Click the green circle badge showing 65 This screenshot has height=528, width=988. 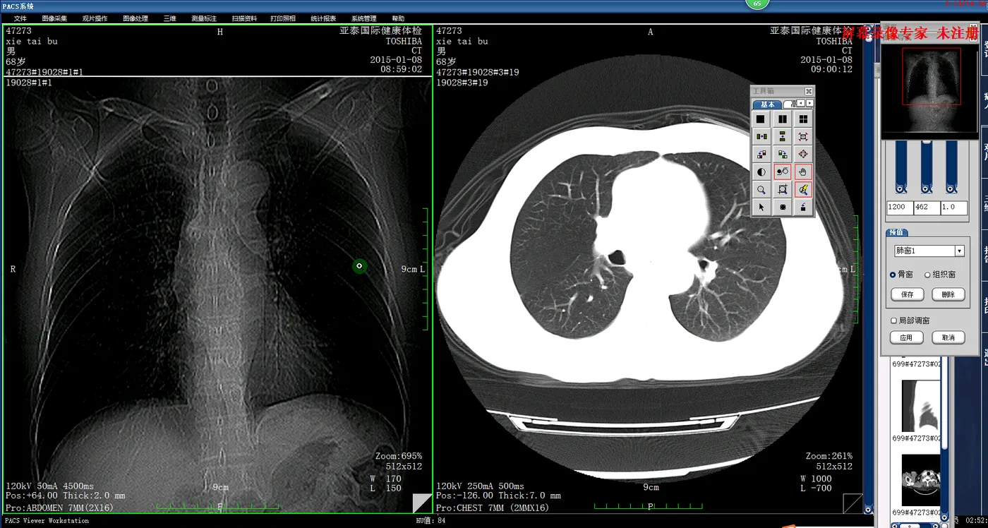(757, 4)
